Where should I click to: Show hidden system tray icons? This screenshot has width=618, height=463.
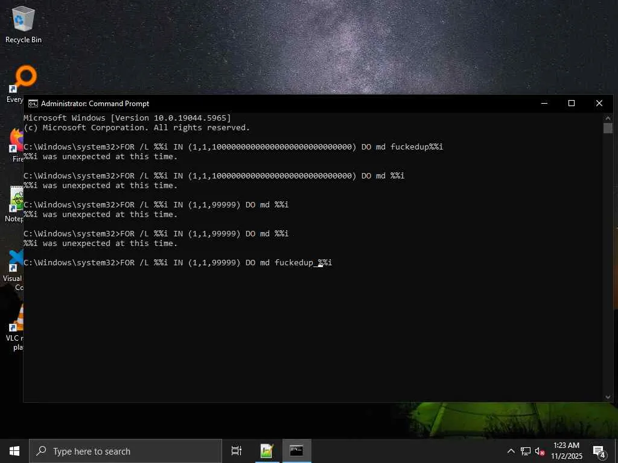click(511, 451)
